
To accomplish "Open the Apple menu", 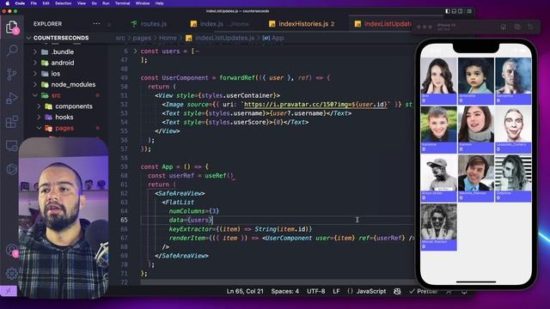I will 8,3.
